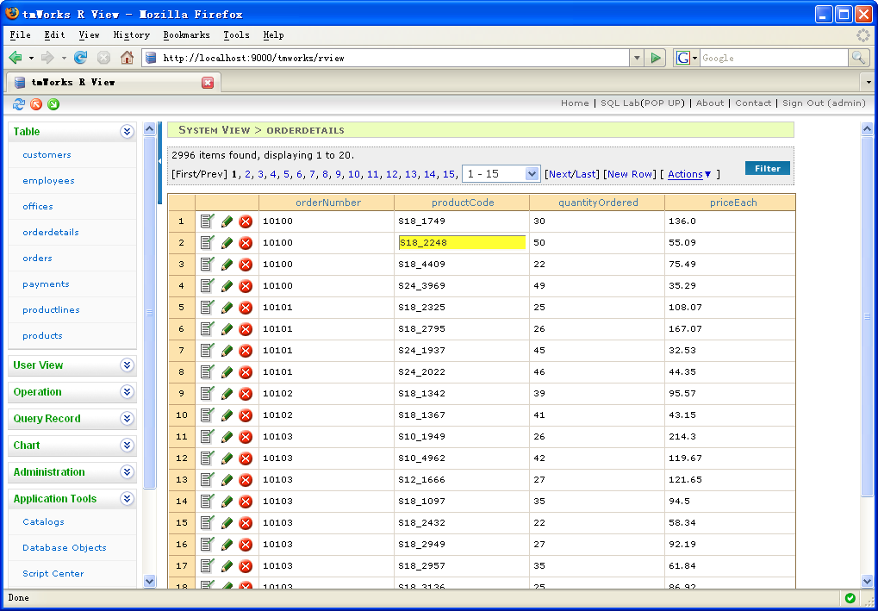Delete row 11 with the red X icon

(246, 438)
